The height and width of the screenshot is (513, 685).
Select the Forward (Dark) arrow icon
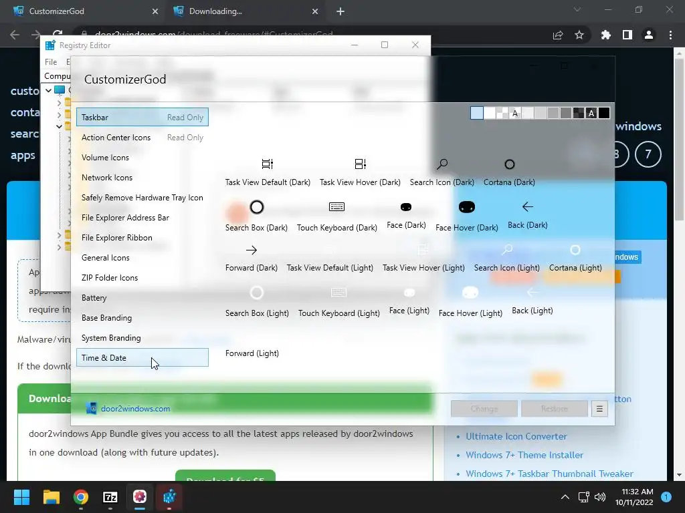tap(252, 250)
